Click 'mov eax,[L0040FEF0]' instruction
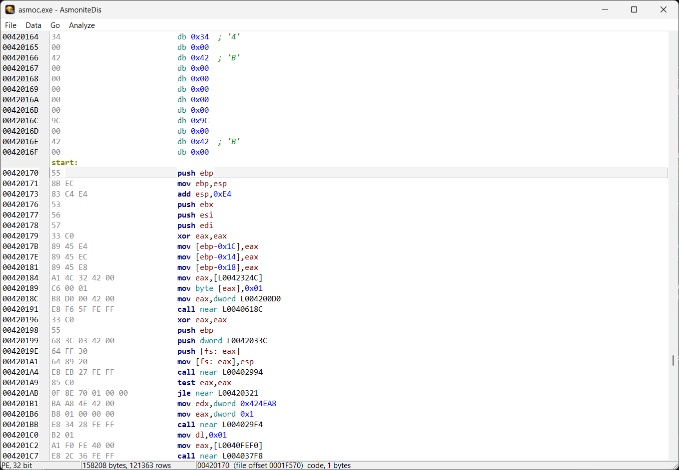The height and width of the screenshot is (470, 679). 220,446
